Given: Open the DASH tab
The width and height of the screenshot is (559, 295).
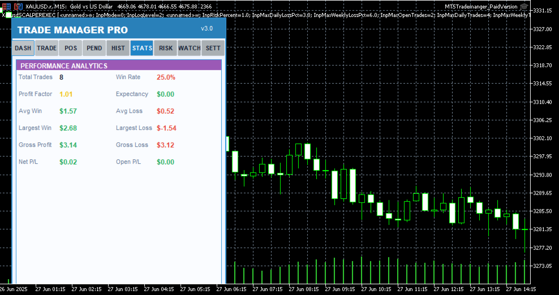Looking at the screenshot, I should [23, 48].
